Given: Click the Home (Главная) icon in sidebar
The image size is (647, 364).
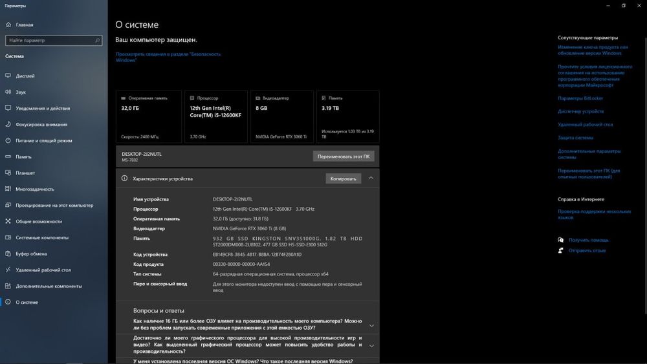Looking at the screenshot, I should pyautogui.click(x=8, y=25).
